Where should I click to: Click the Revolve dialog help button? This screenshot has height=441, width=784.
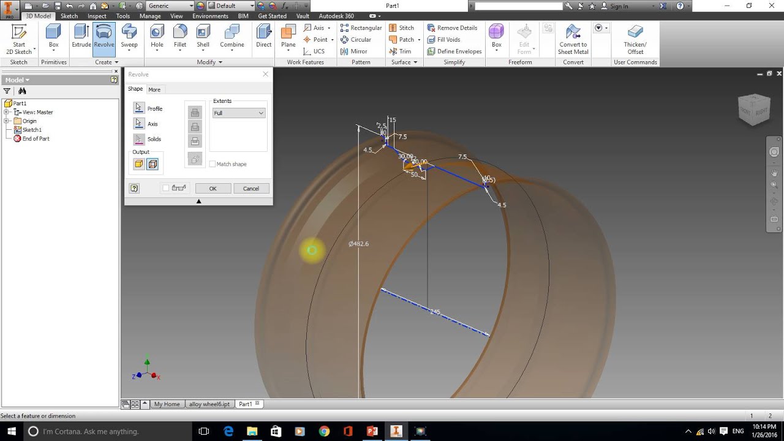pos(134,188)
